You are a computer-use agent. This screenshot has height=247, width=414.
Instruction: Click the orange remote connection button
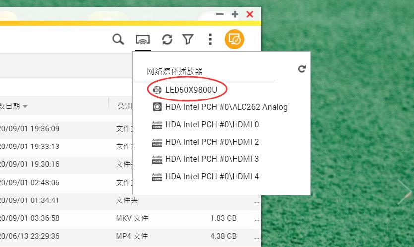point(235,39)
